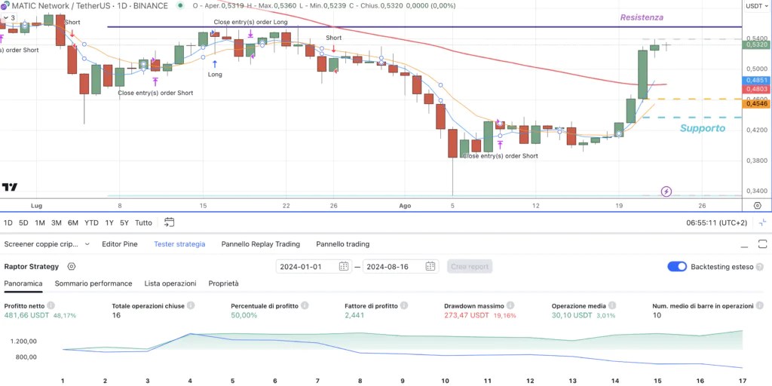Open calendar picker for start date 2024-01-01
Viewport: 772px width, 386px height.
344,266
